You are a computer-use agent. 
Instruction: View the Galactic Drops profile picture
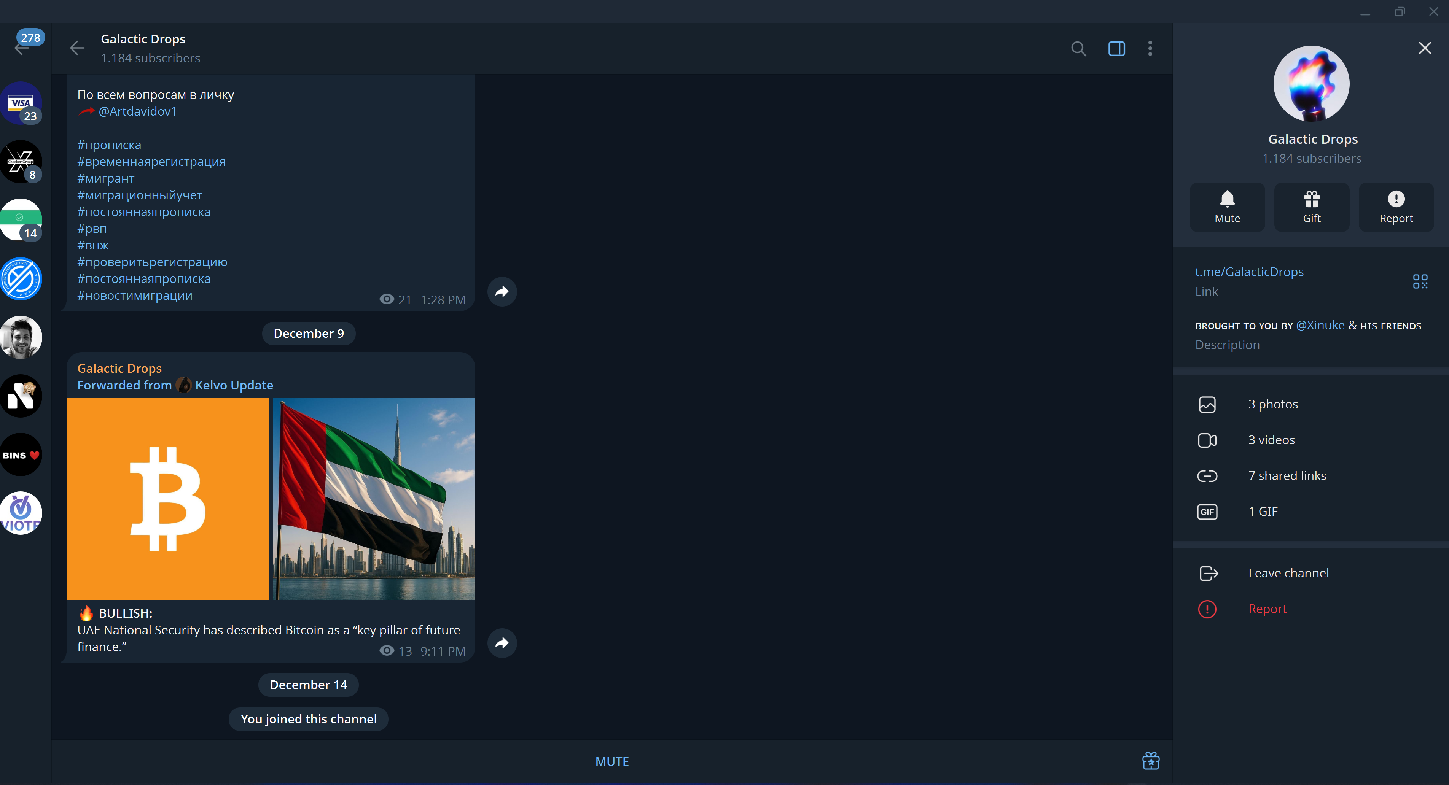point(1312,84)
